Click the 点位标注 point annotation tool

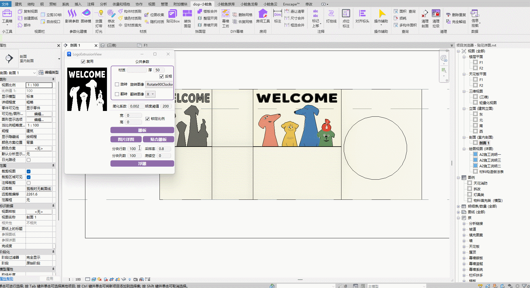(346, 19)
